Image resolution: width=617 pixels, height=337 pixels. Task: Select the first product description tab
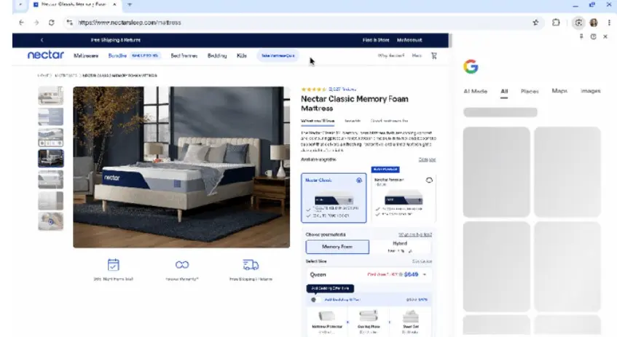[318, 121]
